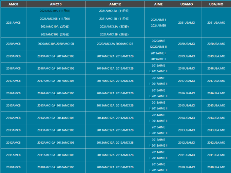Open the 2018AMC10B link

(x=65, y=68)
